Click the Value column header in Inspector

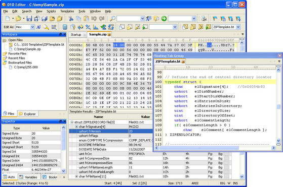coord(46,128)
